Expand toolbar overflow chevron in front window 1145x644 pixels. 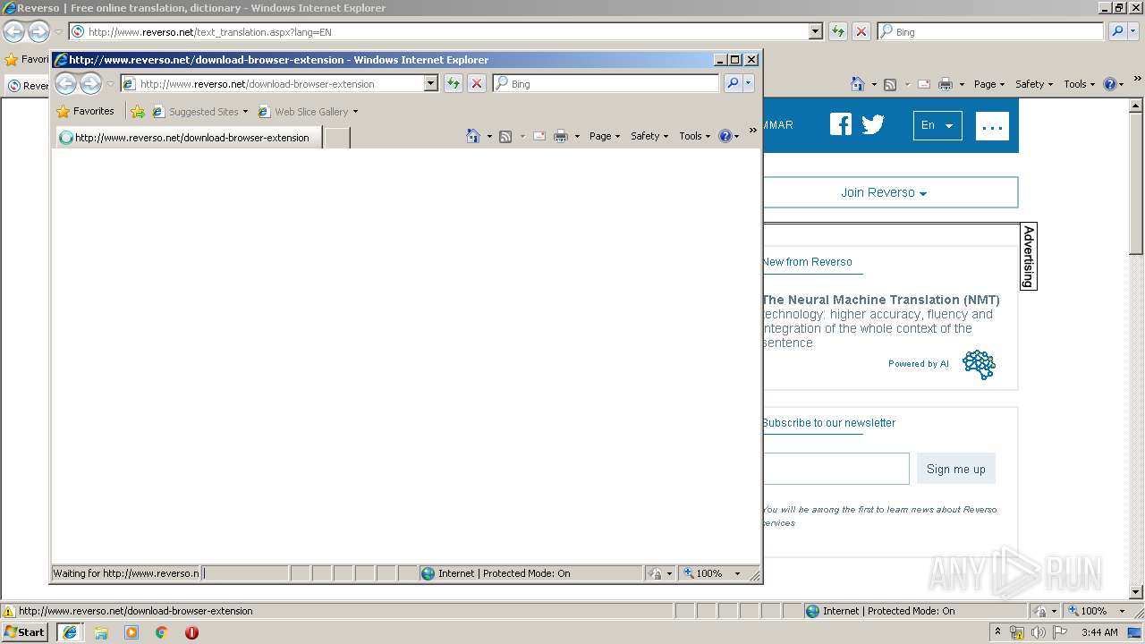752,131
